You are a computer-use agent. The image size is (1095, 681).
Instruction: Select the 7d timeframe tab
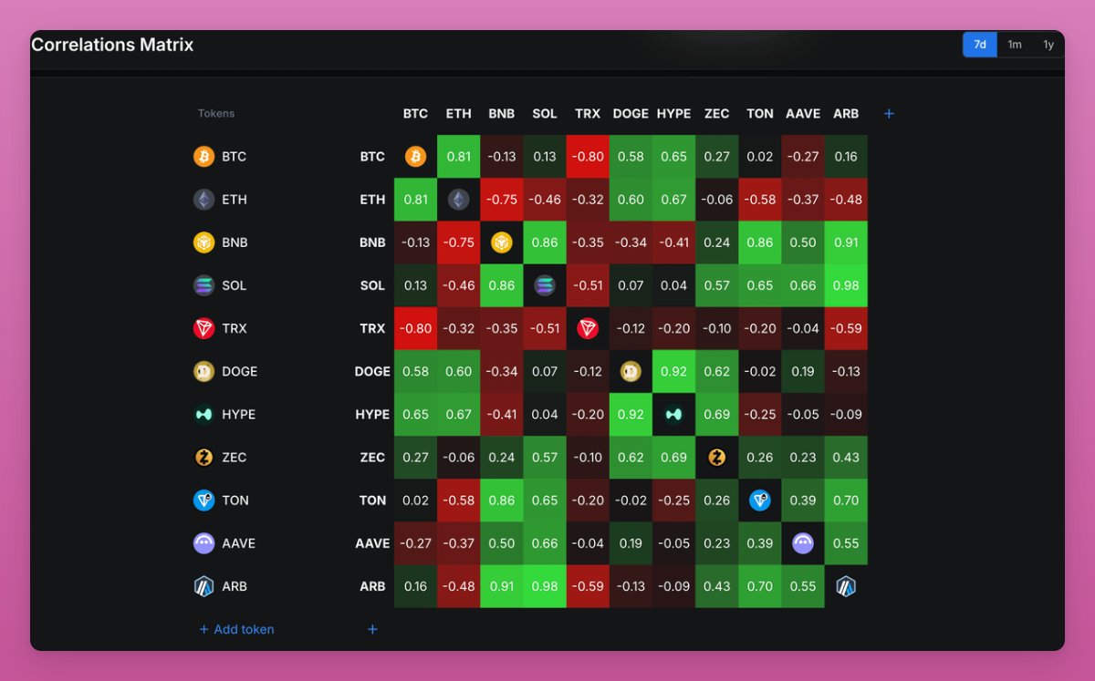pos(980,45)
